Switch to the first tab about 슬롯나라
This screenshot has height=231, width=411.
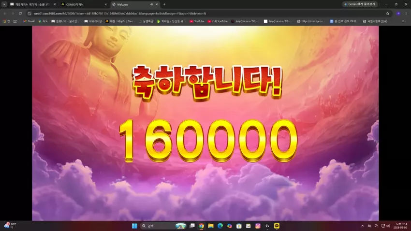click(32, 4)
